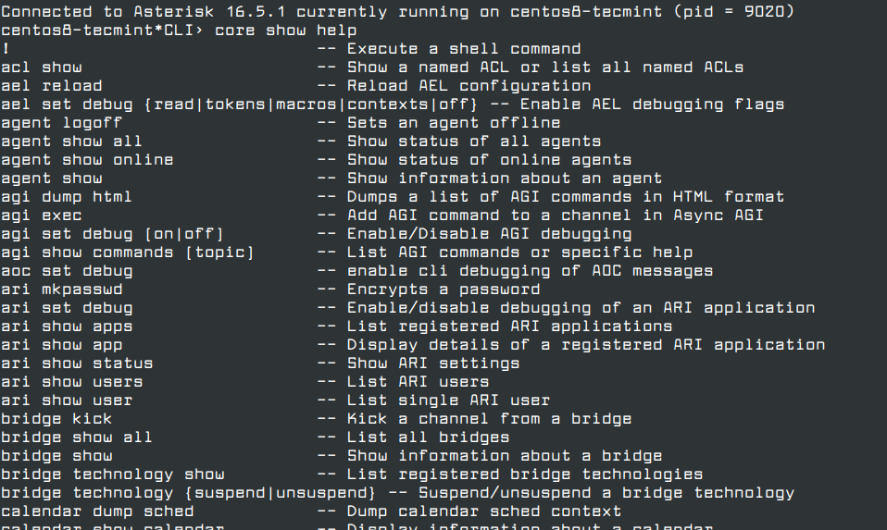
Task: Select the 'ari show apps' command
Action: click(67, 326)
